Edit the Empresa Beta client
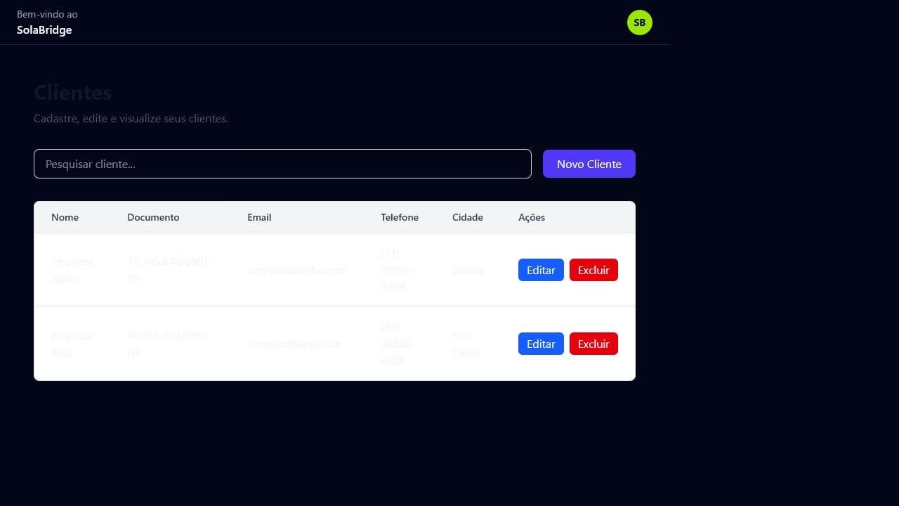Image resolution: width=899 pixels, height=506 pixels. pyautogui.click(x=541, y=344)
